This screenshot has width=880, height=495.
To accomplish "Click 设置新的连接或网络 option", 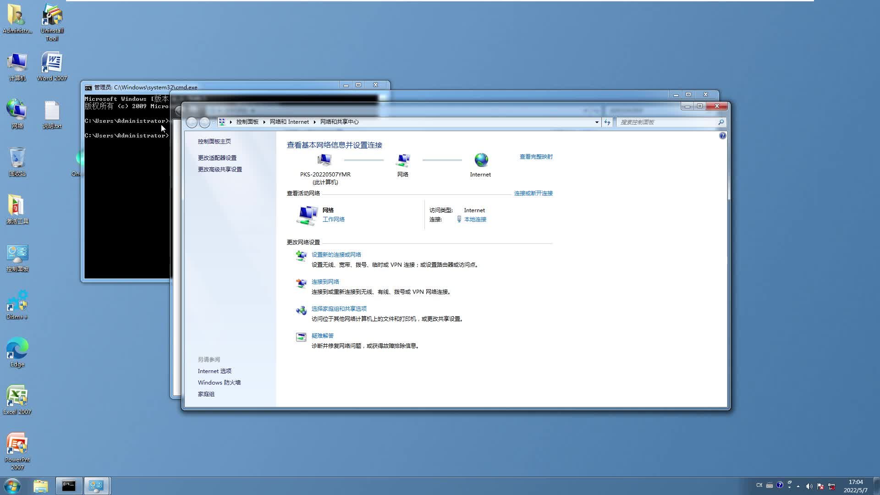I will [336, 254].
